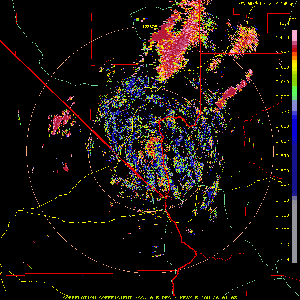Pick the gray segment of the color bar
The height and width of the screenshot is (300, 300).
point(294,232)
